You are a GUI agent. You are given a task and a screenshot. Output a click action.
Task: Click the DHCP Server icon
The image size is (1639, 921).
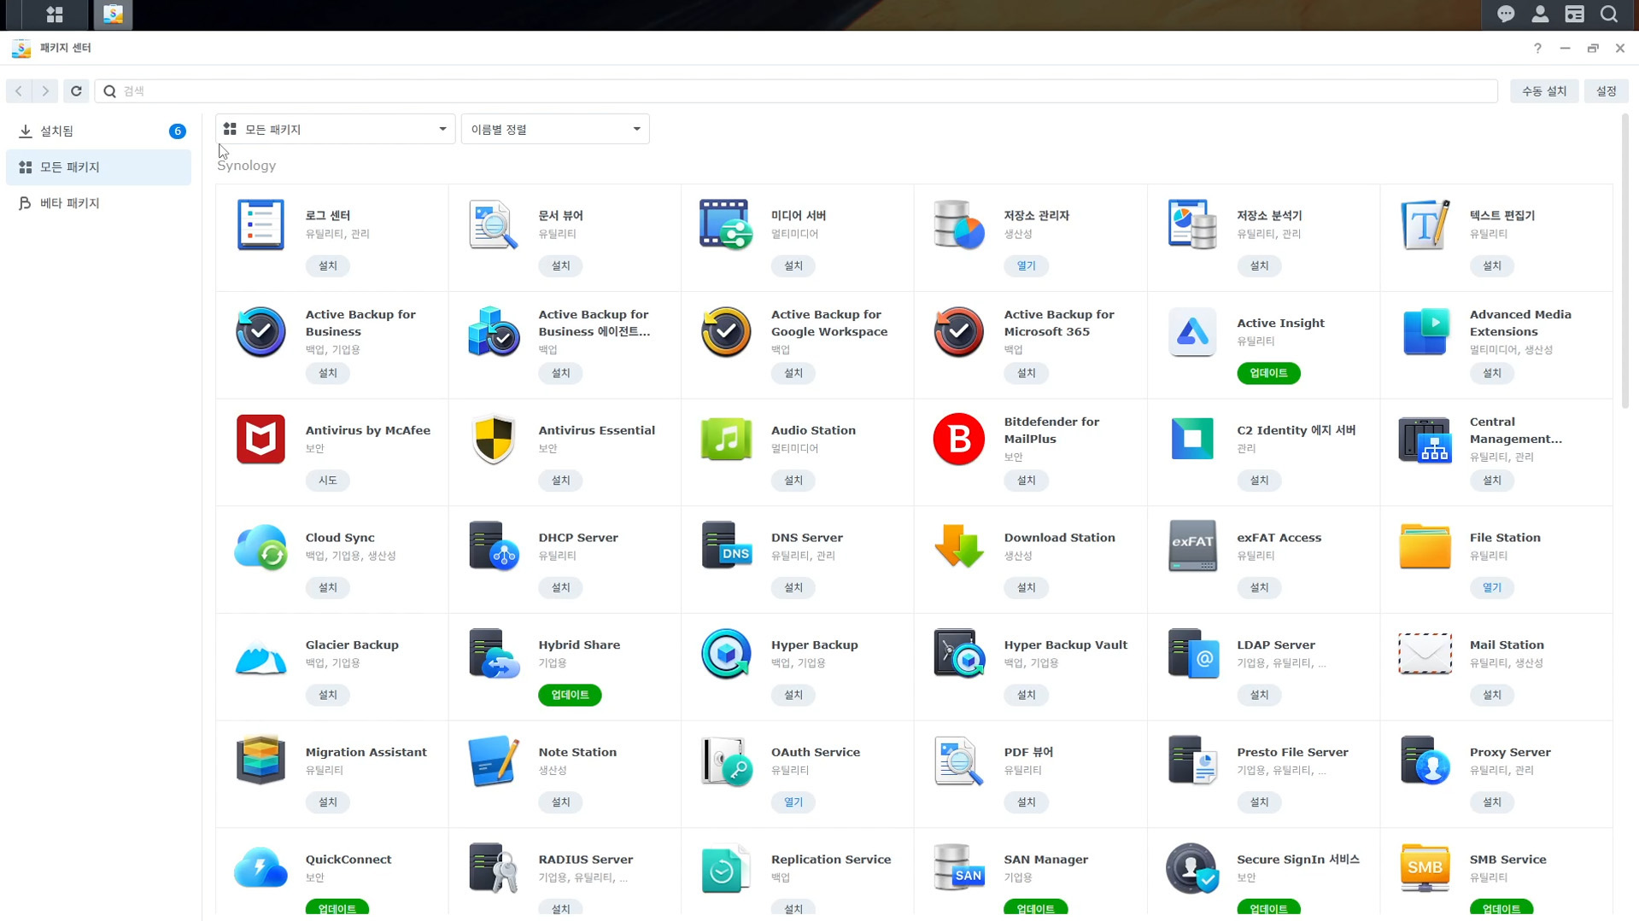coord(493,546)
